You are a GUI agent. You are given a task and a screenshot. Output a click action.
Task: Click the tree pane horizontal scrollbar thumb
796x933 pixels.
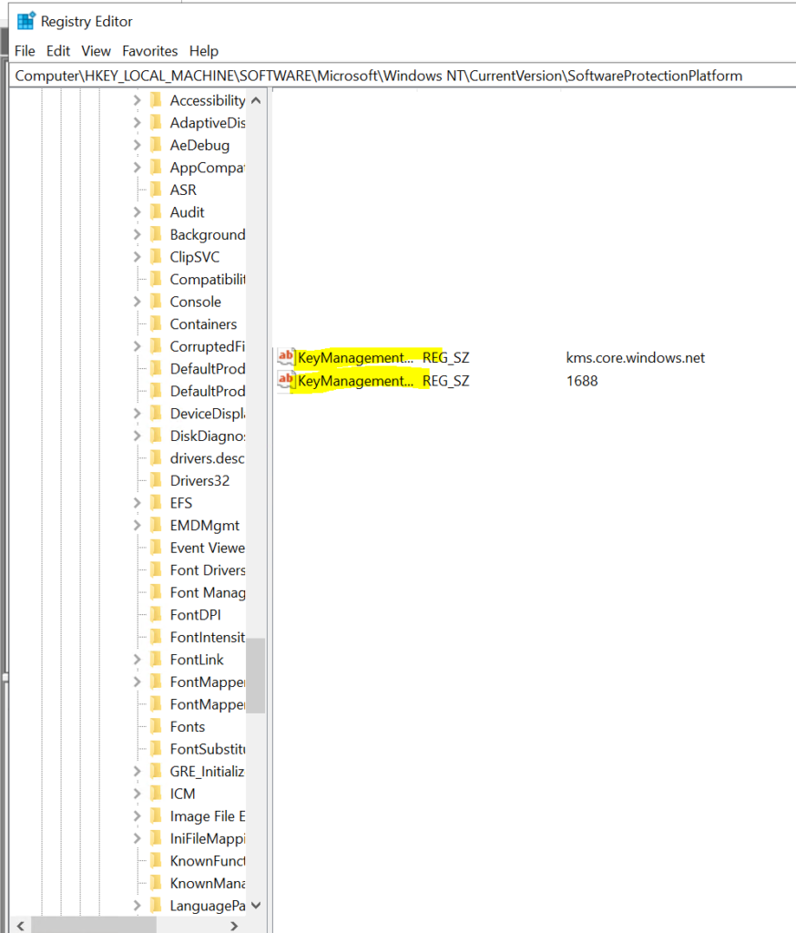click(94, 926)
